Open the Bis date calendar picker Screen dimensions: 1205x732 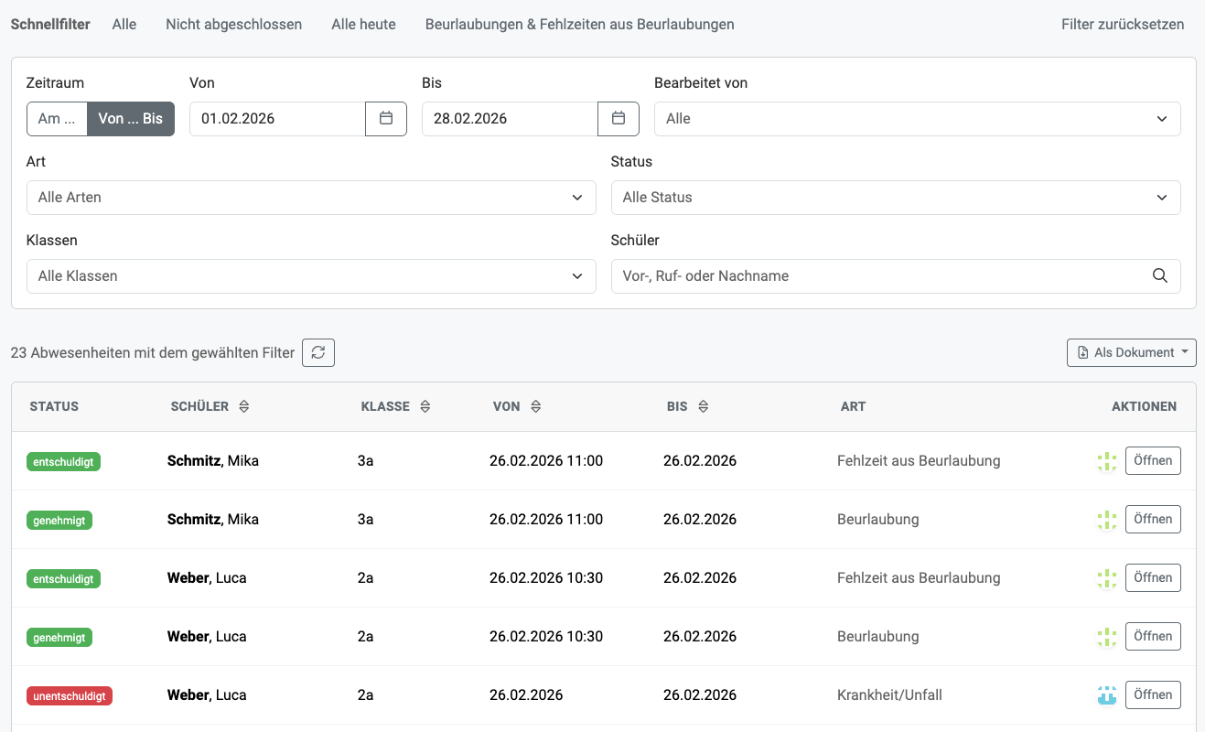(x=619, y=119)
